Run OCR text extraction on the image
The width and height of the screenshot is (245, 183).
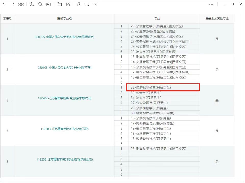tap(87, 4)
